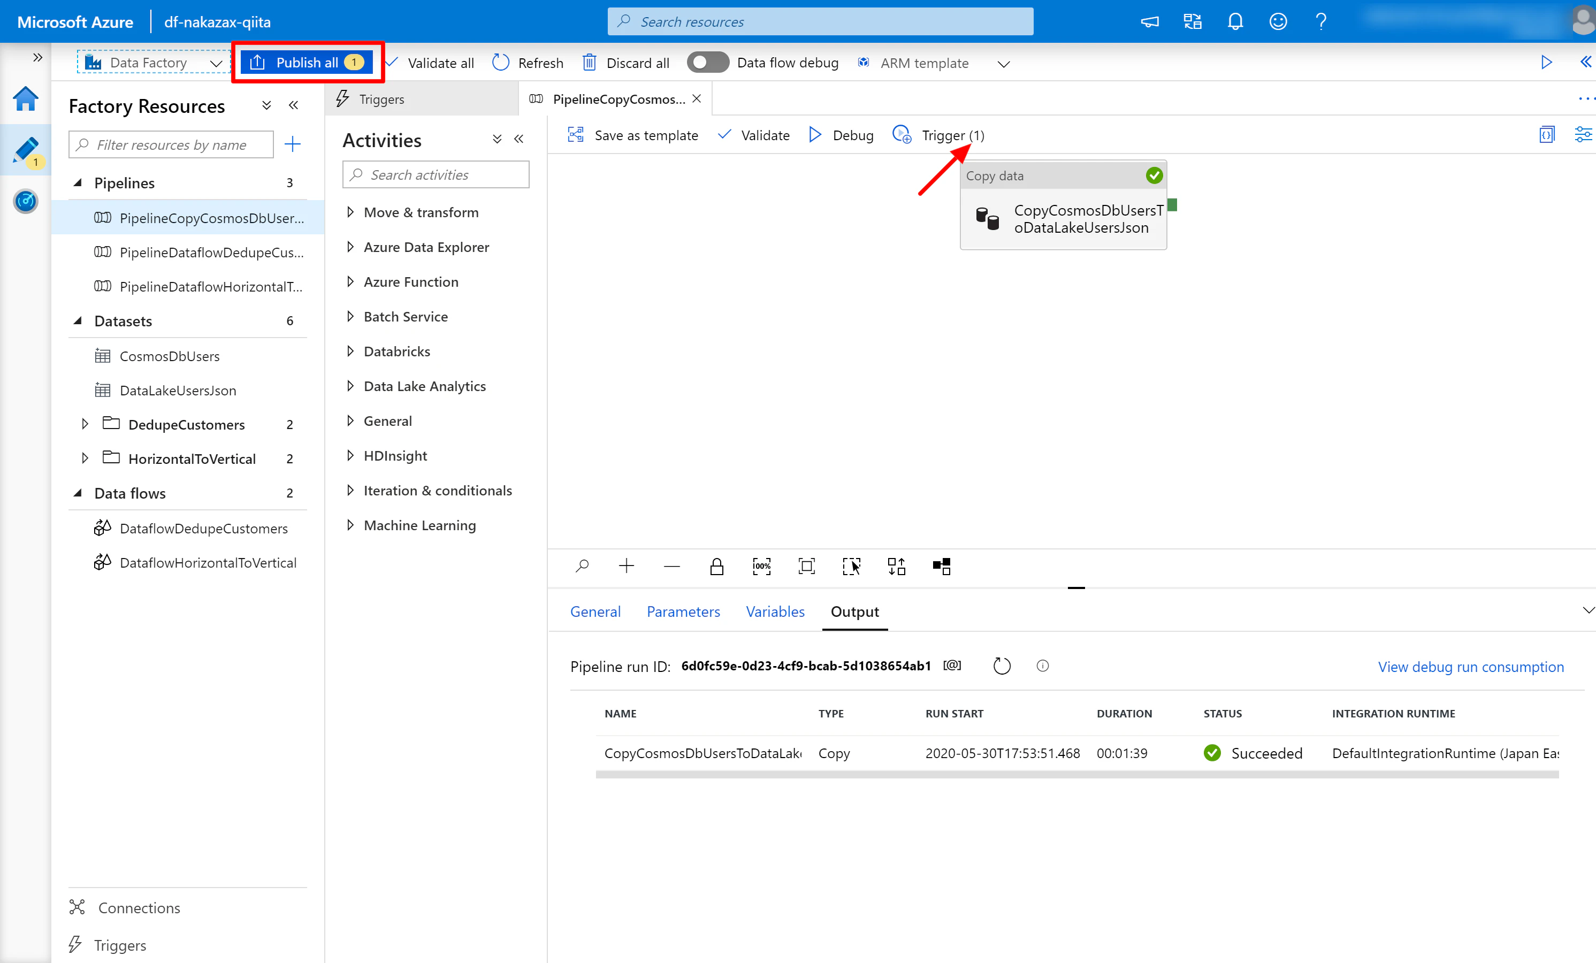This screenshot has height=963, width=1596.
Task: Click the zoom to fit icon
Action: 806,567
